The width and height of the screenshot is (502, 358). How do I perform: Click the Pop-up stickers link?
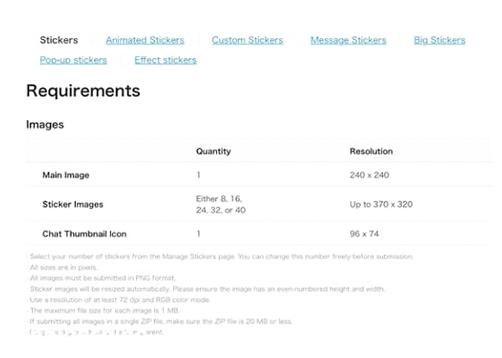(73, 60)
